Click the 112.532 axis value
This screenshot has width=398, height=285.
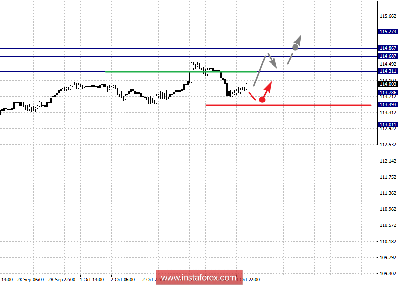point(388,145)
